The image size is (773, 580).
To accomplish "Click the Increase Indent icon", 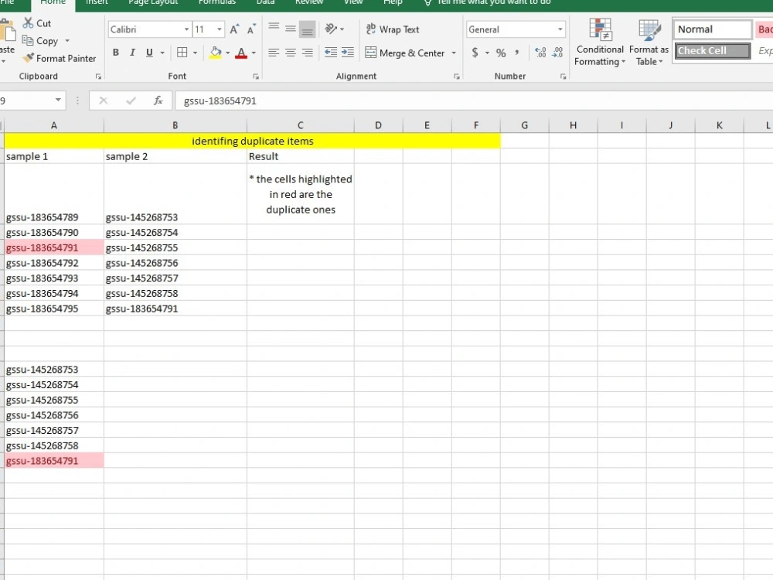I will click(x=348, y=53).
